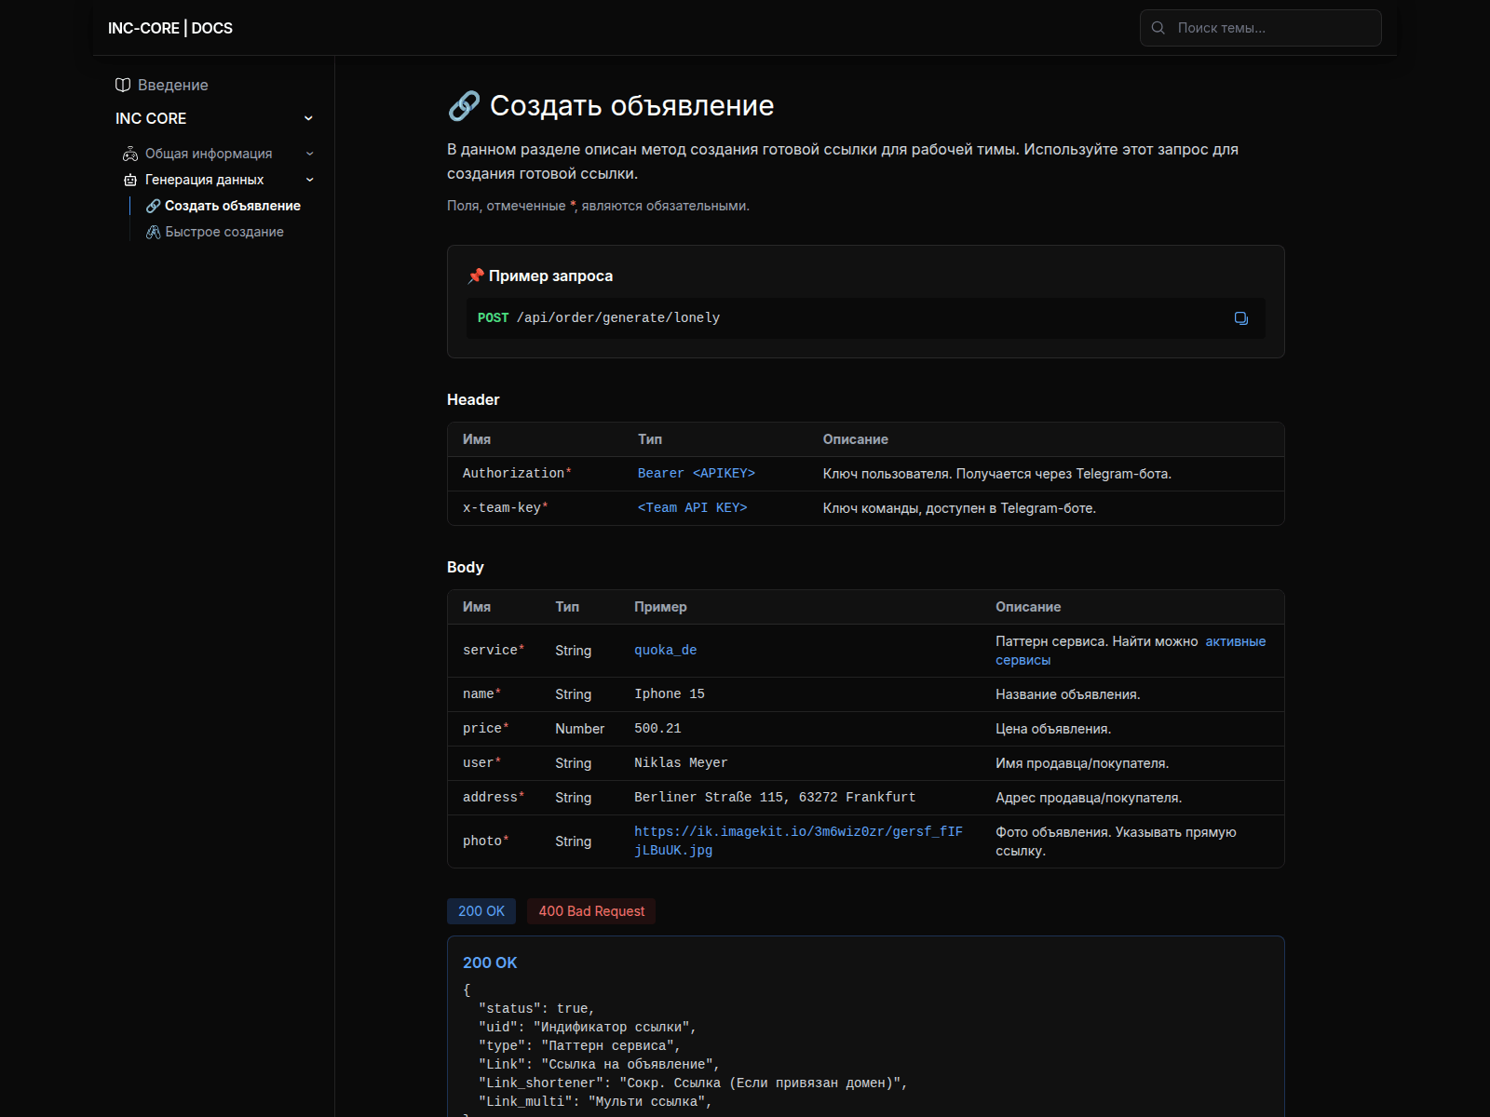Screen dimensions: 1490x1117
Task: Click the Body section heading
Action: point(466,567)
